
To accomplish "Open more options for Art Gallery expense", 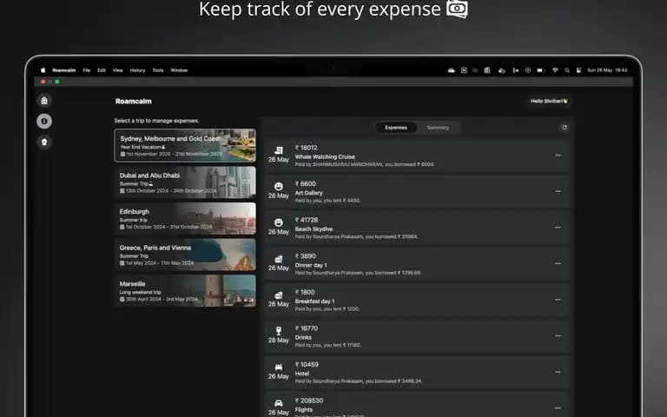I will click(x=558, y=191).
